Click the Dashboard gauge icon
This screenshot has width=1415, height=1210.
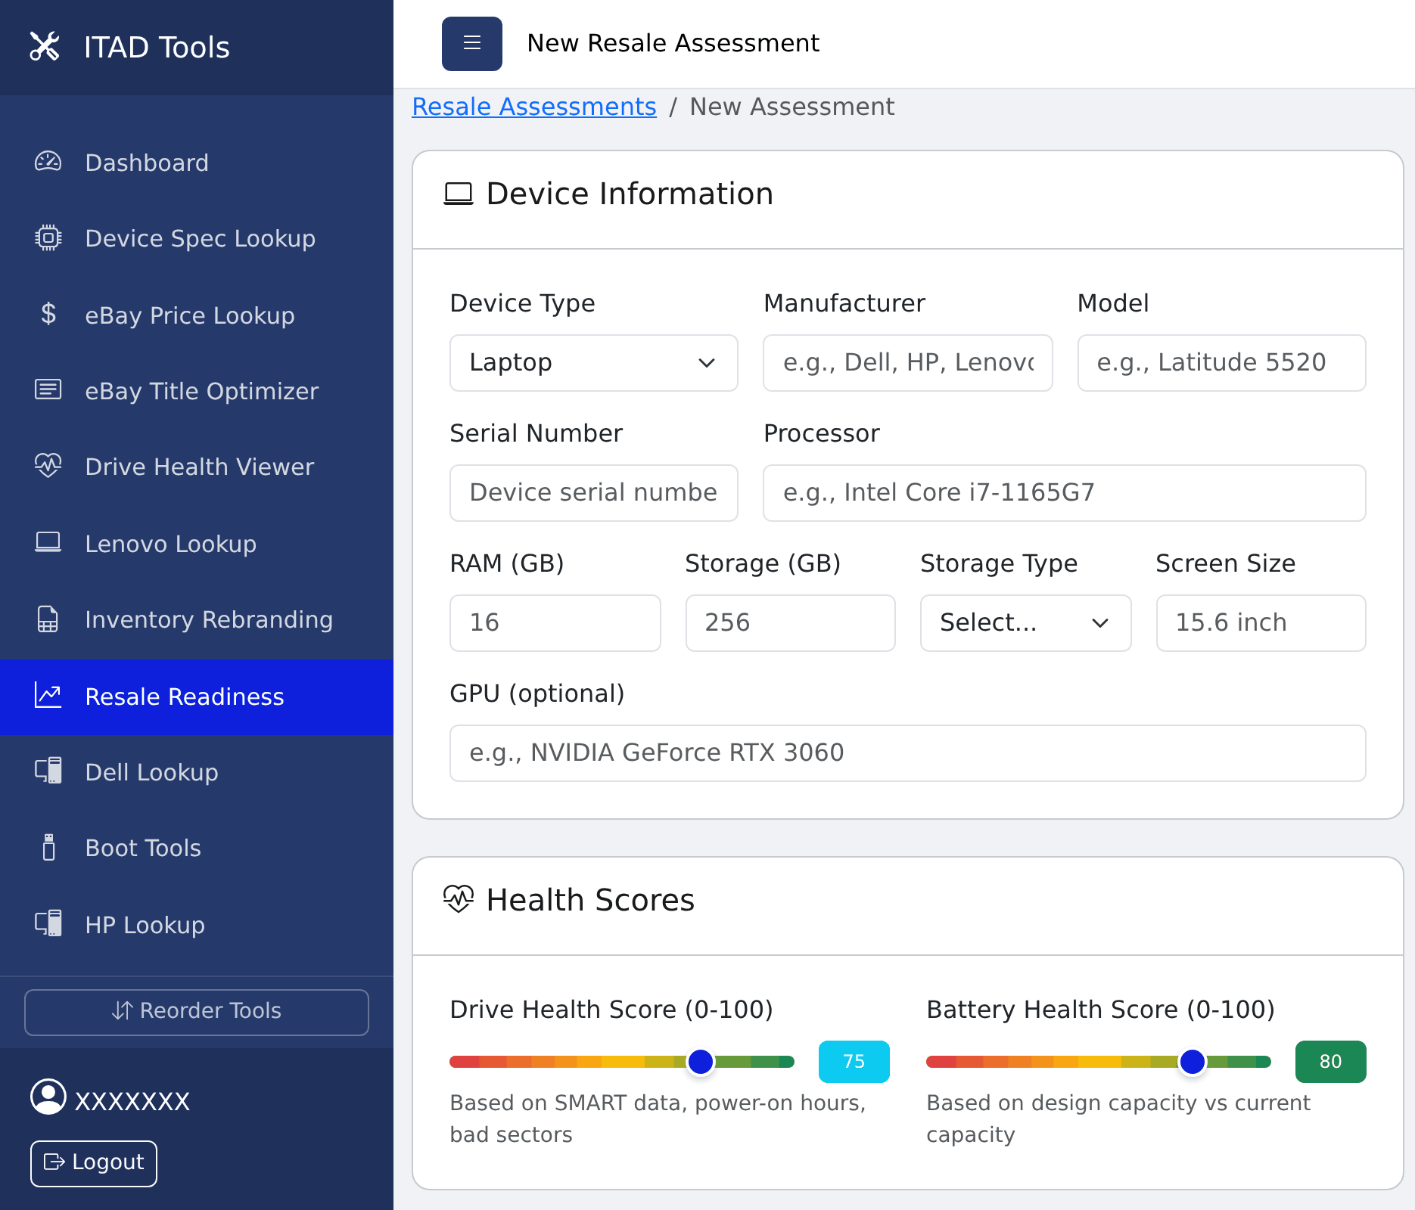coord(48,162)
